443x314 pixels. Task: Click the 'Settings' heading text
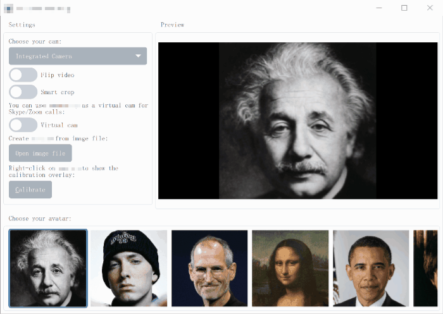[x=22, y=25]
